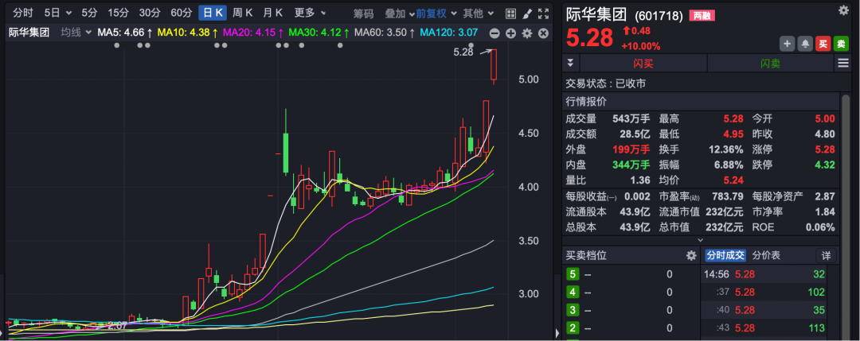The height and width of the screenshot is (341, 860).
Task: Open the quote panel settings gear
Action: coord(843,10)
